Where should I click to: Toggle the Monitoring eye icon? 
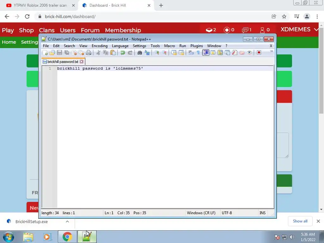pyautogui.click(x=249, y=53)
